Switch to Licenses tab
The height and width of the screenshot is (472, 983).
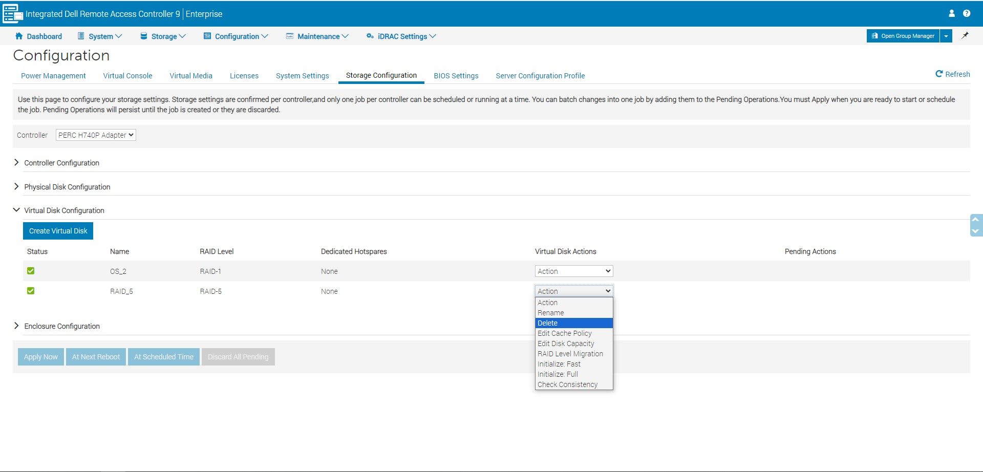[244, 76]
